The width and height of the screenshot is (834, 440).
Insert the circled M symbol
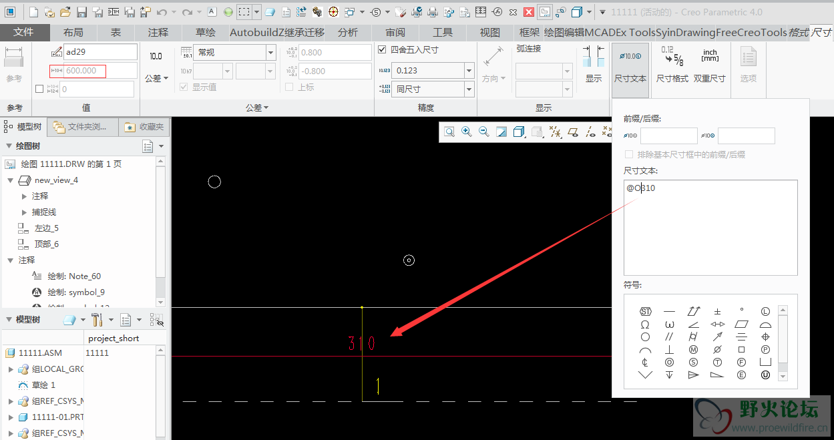coord(693,350)
